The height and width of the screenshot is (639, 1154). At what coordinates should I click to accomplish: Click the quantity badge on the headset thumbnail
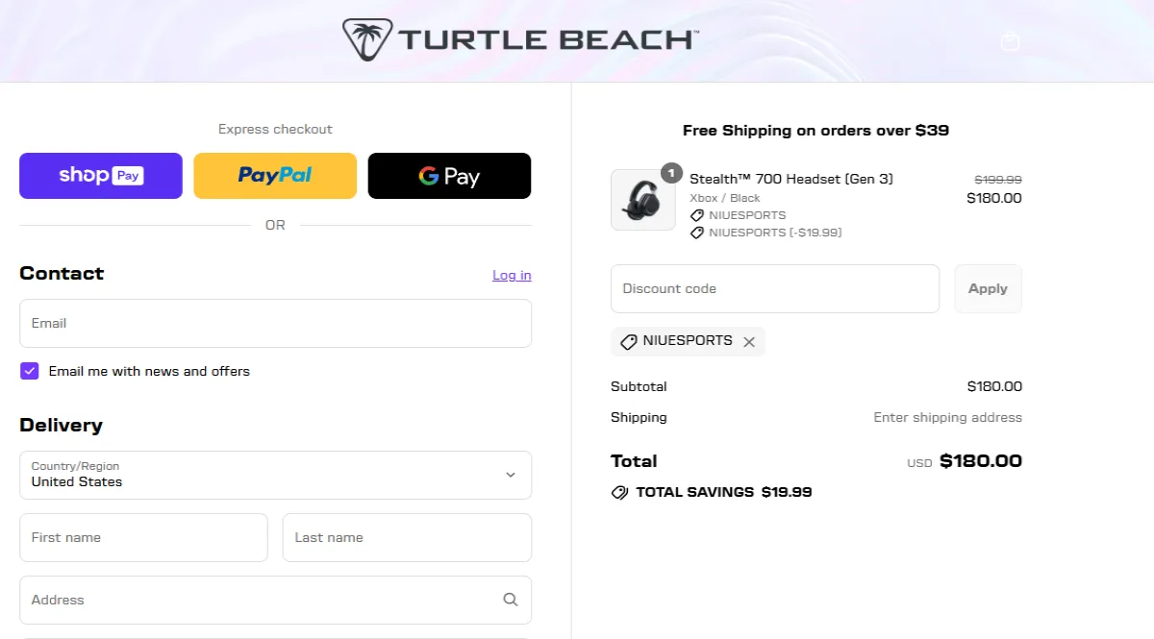click(671, 173)
